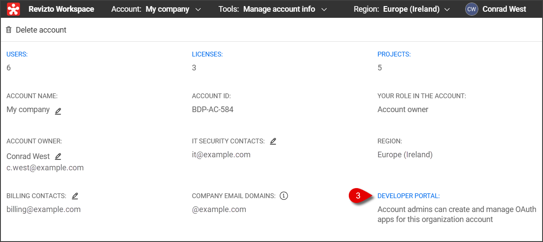Open Conrad West user menu
Screen dimensions: 543x242
496,9
